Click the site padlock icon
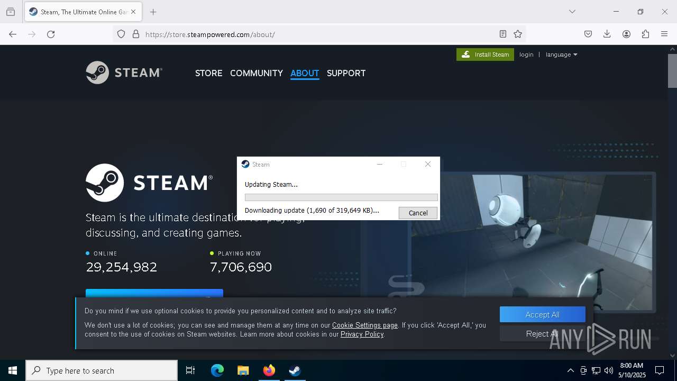The height and width of the screenshot is (381, 677). (136, 34)
